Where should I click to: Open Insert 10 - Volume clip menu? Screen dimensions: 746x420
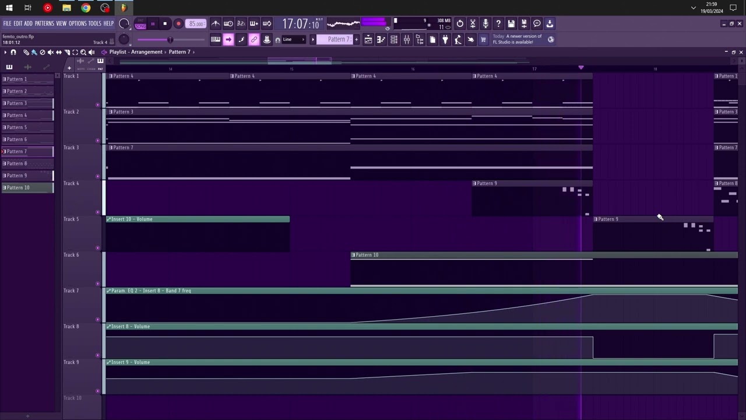tap(108, 219)
